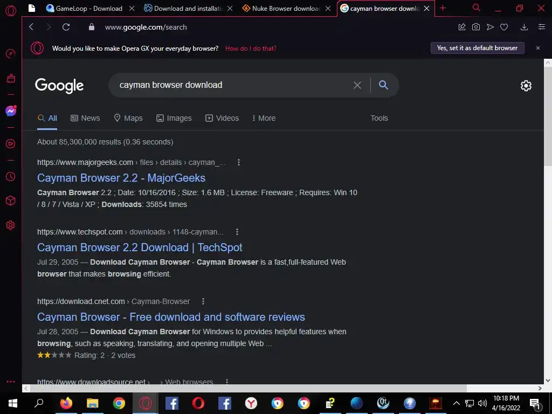Click inside the Google search input
Screen dimensions: 552x414
pos(232,85)
